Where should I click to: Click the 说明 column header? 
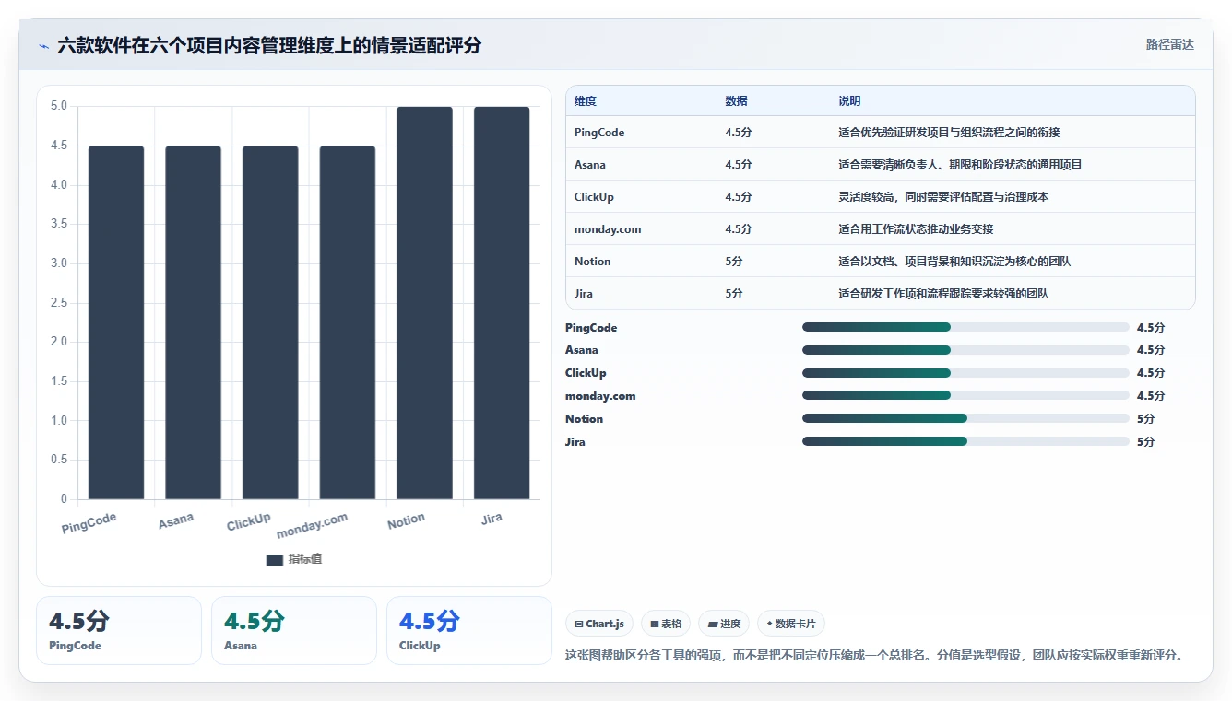point(849,101)
